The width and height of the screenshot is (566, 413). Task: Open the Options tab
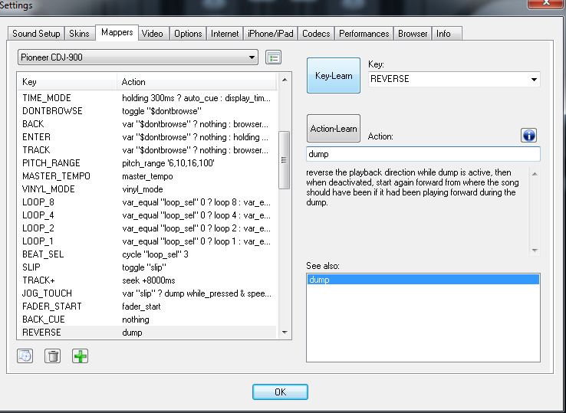(x=188, y=34)
